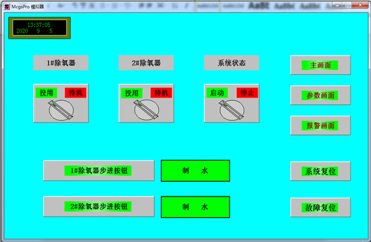Image resolution: width=371 pixels, height=242 pixels.
Task: Open the 主画面 screen
Action: tap(320, 65)
